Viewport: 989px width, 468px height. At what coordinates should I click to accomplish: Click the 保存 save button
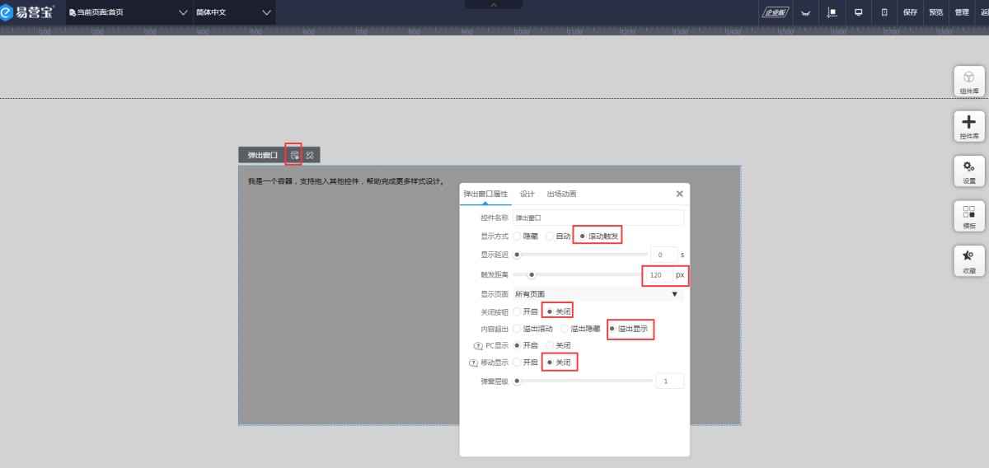910,12
